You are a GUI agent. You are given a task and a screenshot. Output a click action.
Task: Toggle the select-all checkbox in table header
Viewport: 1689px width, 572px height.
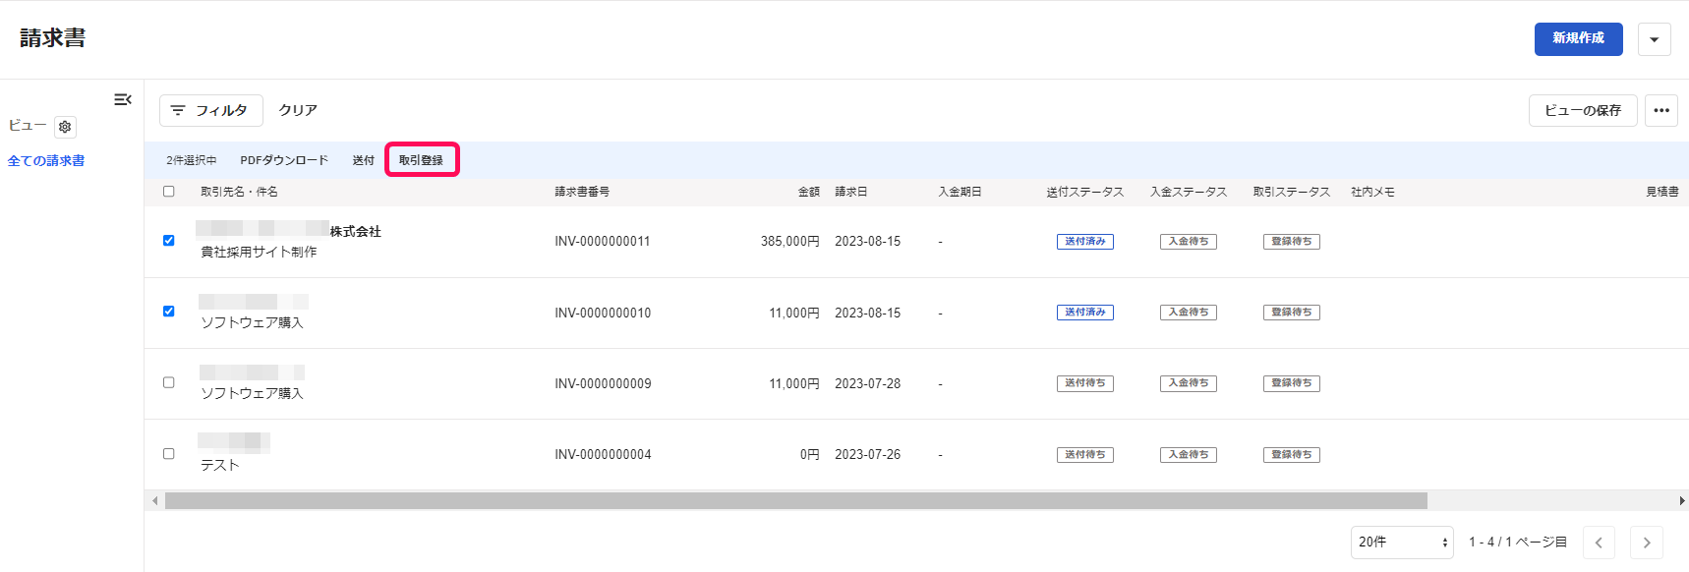tap(169, 192)
